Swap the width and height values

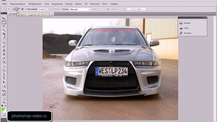tap(108, 9)
